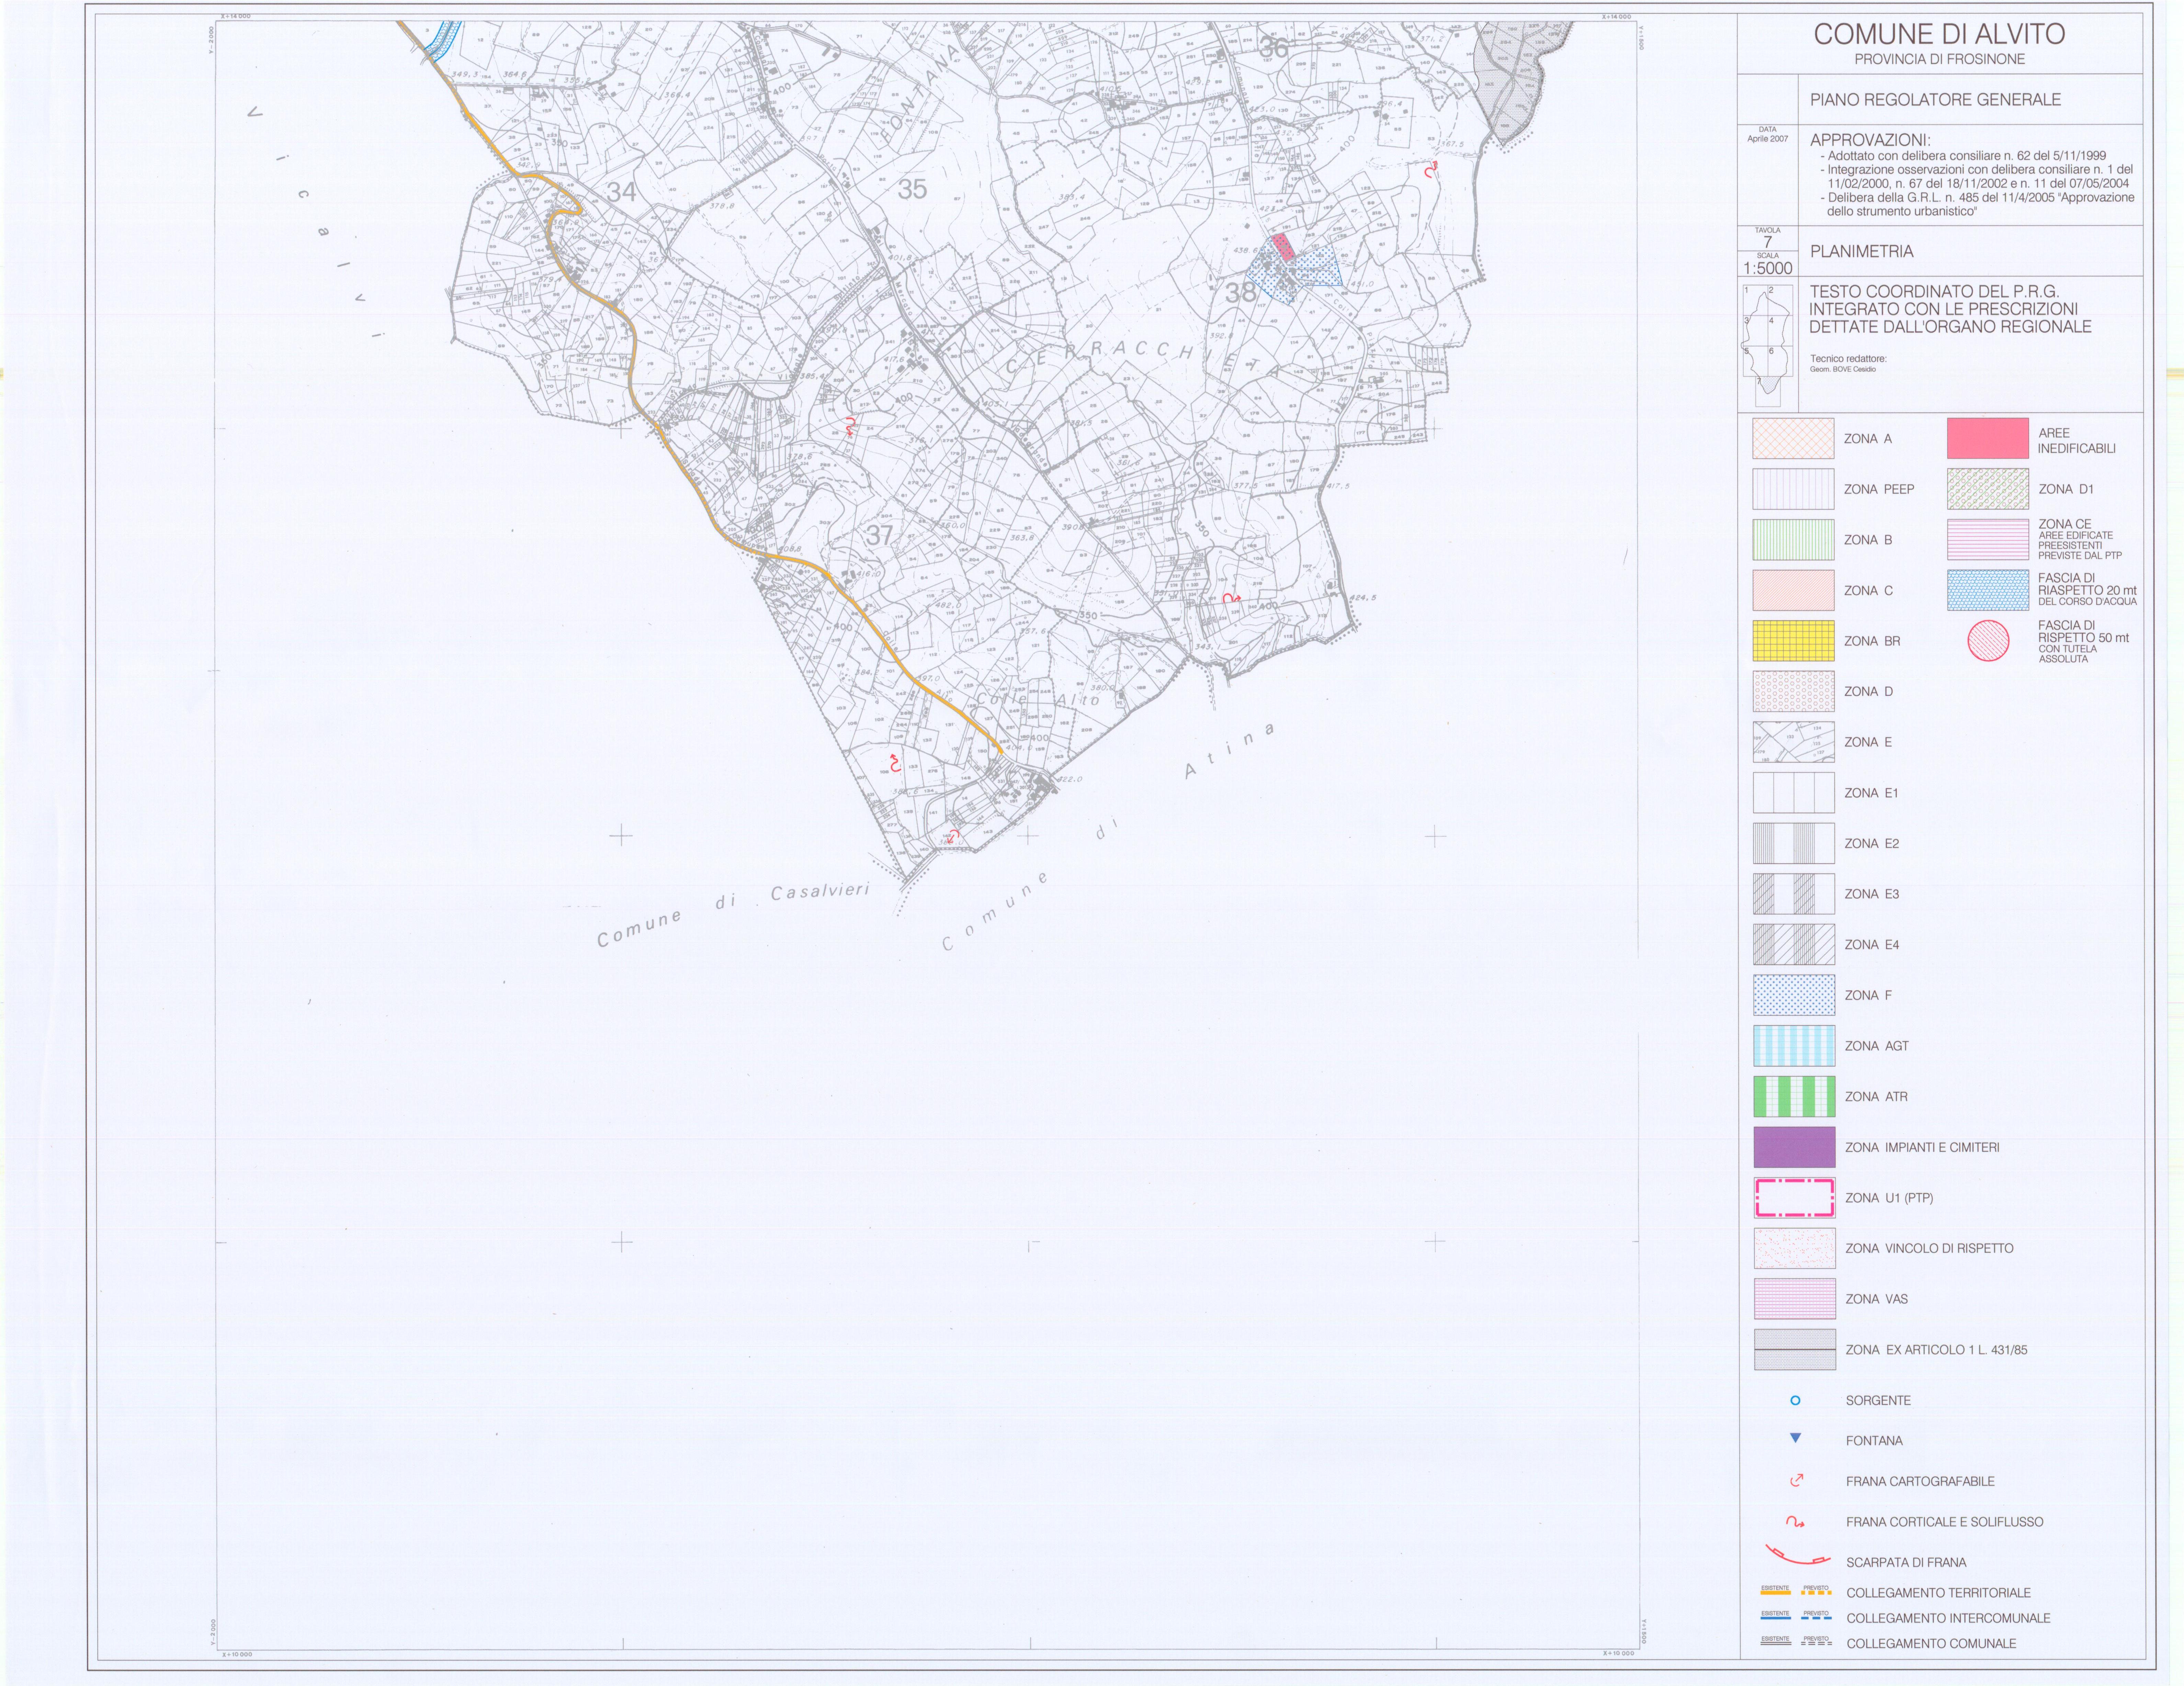Click the red hatched circle for 50 mt fascia

coord(1988,641)
